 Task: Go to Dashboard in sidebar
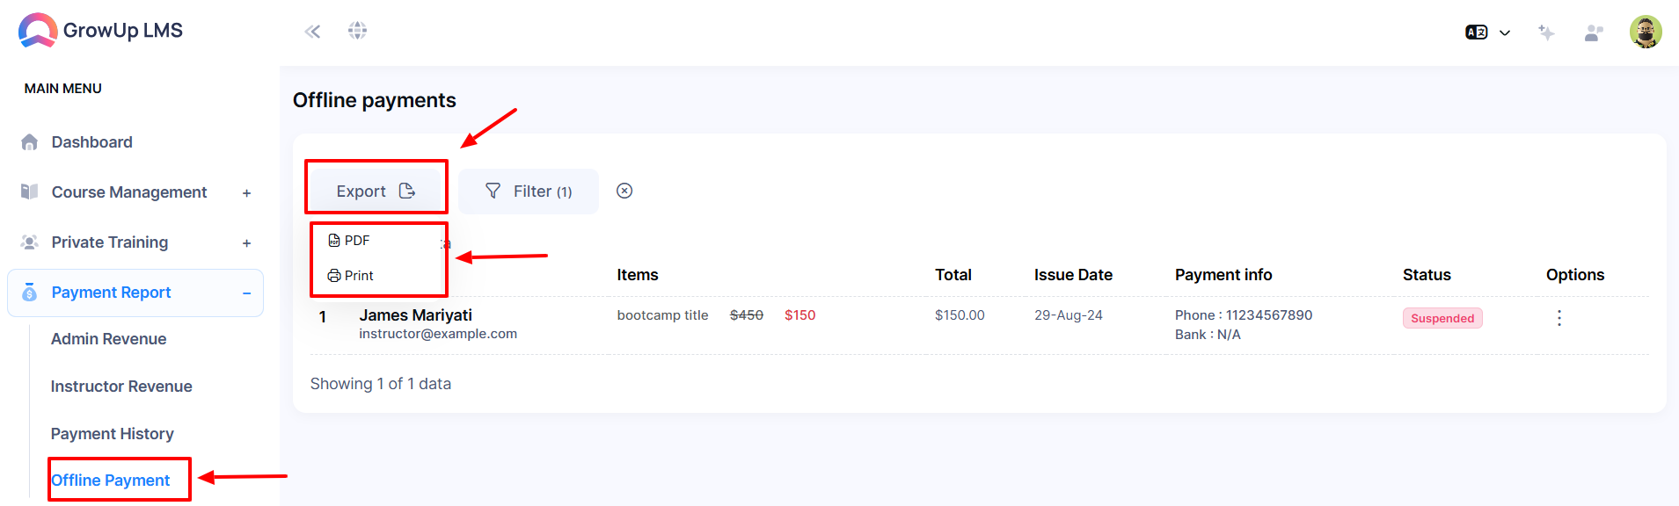pyautogui.click(x=91, y=142)
